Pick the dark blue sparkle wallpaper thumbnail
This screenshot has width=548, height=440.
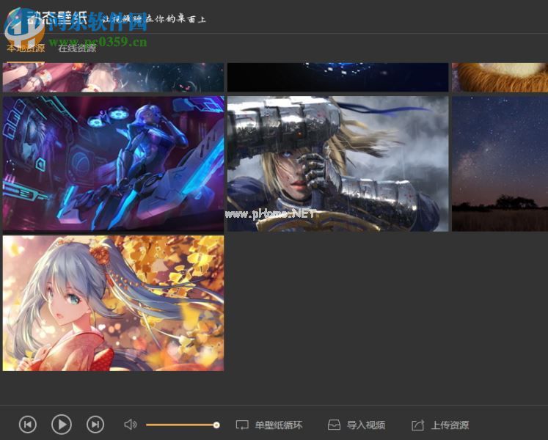338,77
